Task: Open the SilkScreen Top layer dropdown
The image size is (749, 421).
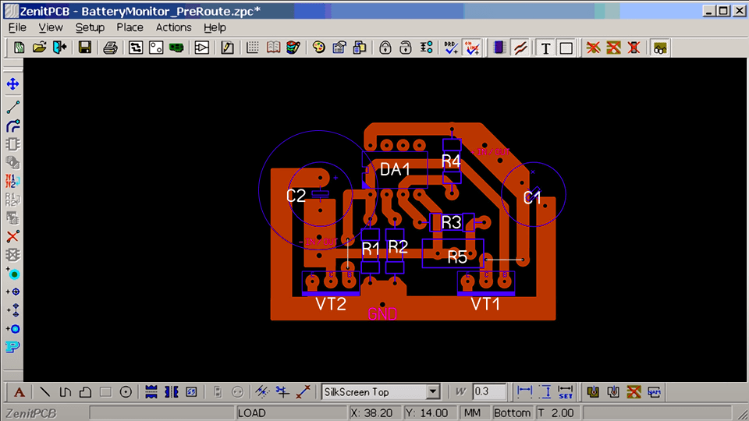Action: [432, 391]
